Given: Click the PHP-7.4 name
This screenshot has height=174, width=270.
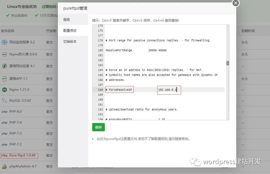Looking at the screenshot, I should 15,122.
